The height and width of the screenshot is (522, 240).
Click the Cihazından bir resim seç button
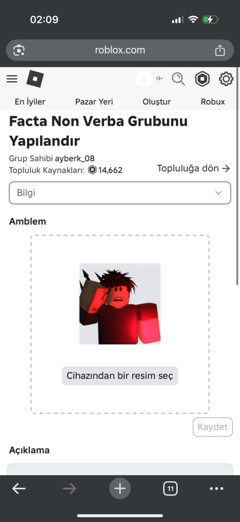click(120, 376)
